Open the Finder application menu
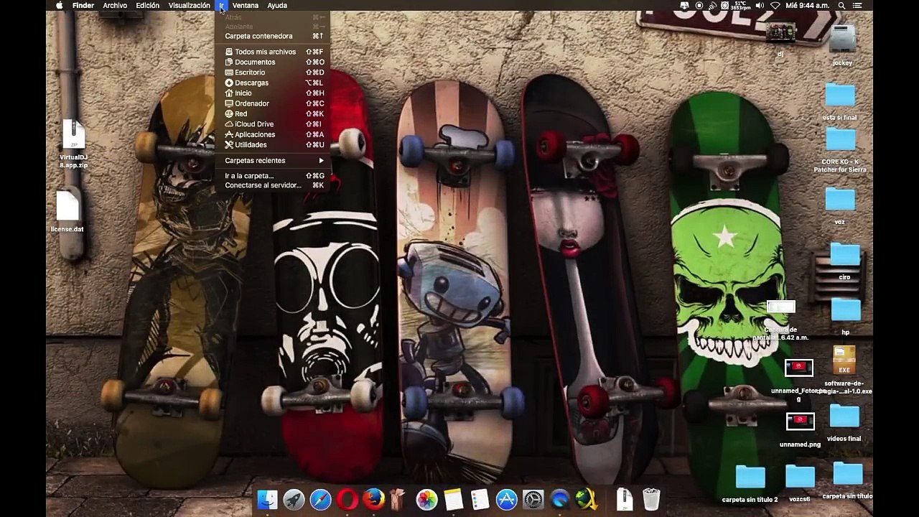This screenshot has height=517, width=919. (x=83, y=5)
